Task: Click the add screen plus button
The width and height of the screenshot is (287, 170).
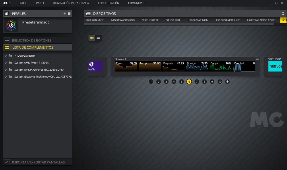Action: pyautogui.click(x=227, y=82)
